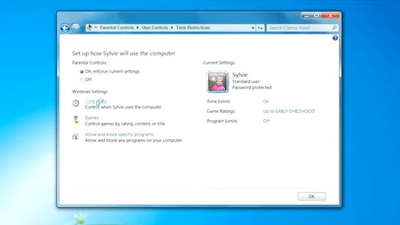Click Time Restrictions breadcrumb
The width and height of the screenshot is (400, 225).
pyautogui.click(x=193, y=27)
